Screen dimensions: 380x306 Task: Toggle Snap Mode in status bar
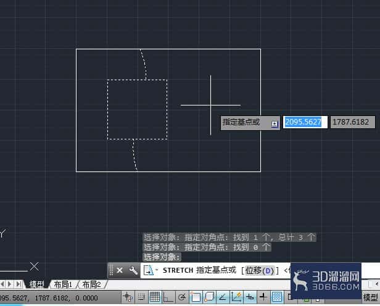coord(141,297)
